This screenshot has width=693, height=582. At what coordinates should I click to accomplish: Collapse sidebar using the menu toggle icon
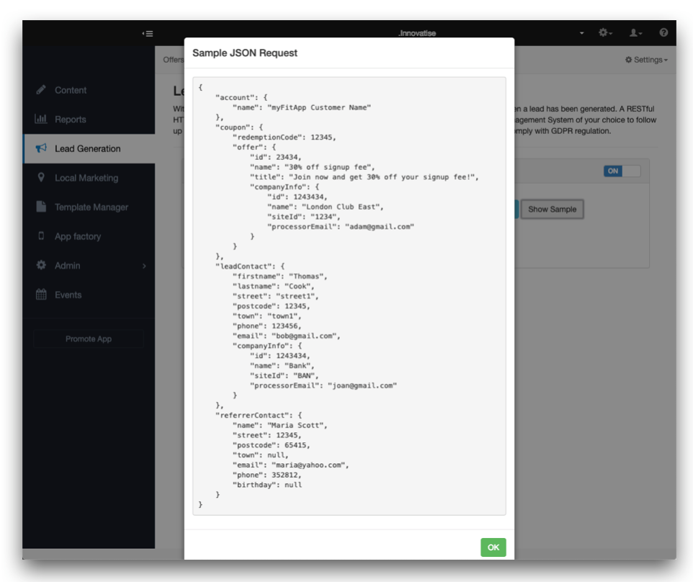point(148,33)
